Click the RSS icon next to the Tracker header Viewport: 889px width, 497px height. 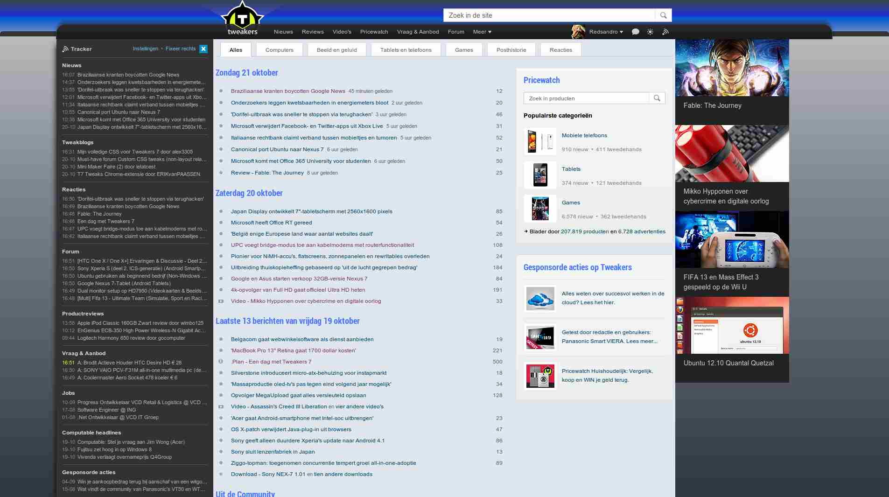point(65,49)
